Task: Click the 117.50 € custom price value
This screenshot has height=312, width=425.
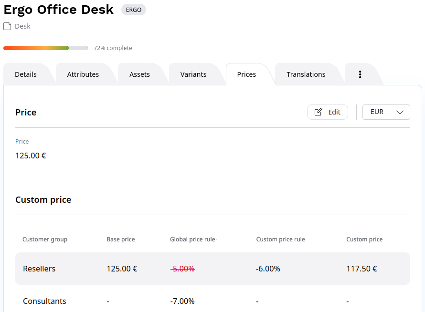Action: [361, 269]
